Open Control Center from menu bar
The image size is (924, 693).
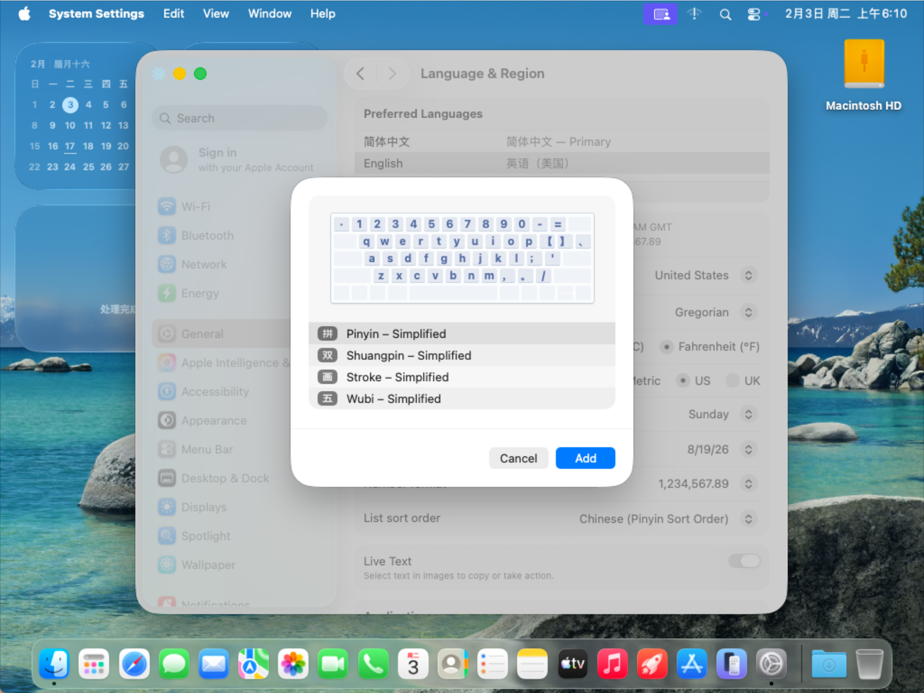tap(754, 14)
